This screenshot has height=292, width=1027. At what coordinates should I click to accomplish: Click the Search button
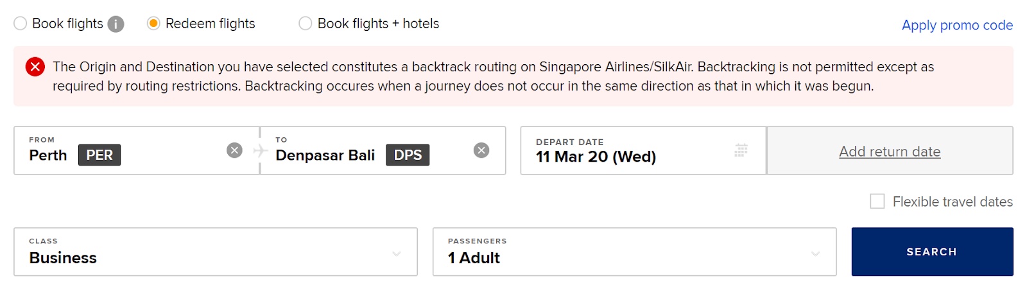pos(932,252)
